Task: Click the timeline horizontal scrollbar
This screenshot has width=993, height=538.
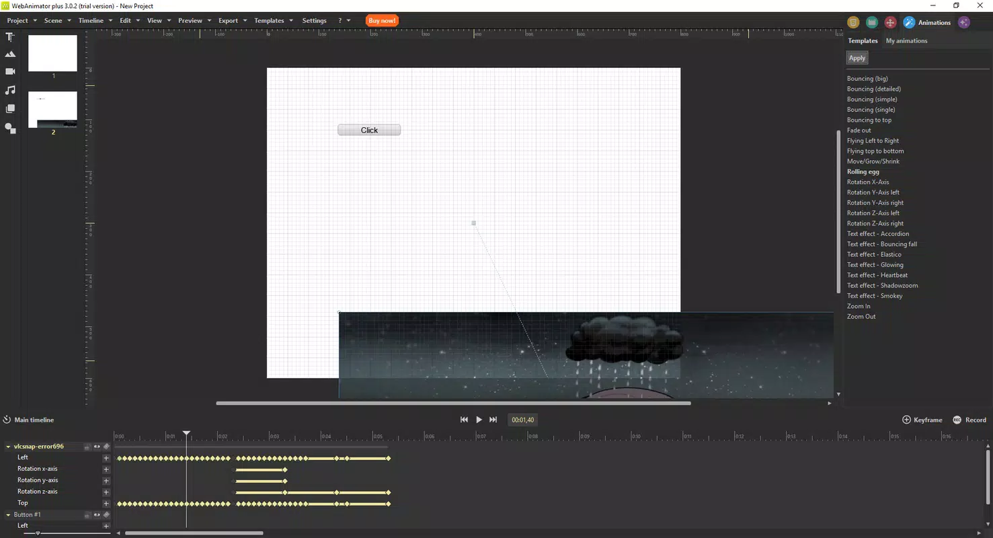Action: pyautogui.click(x=194, y=533)
